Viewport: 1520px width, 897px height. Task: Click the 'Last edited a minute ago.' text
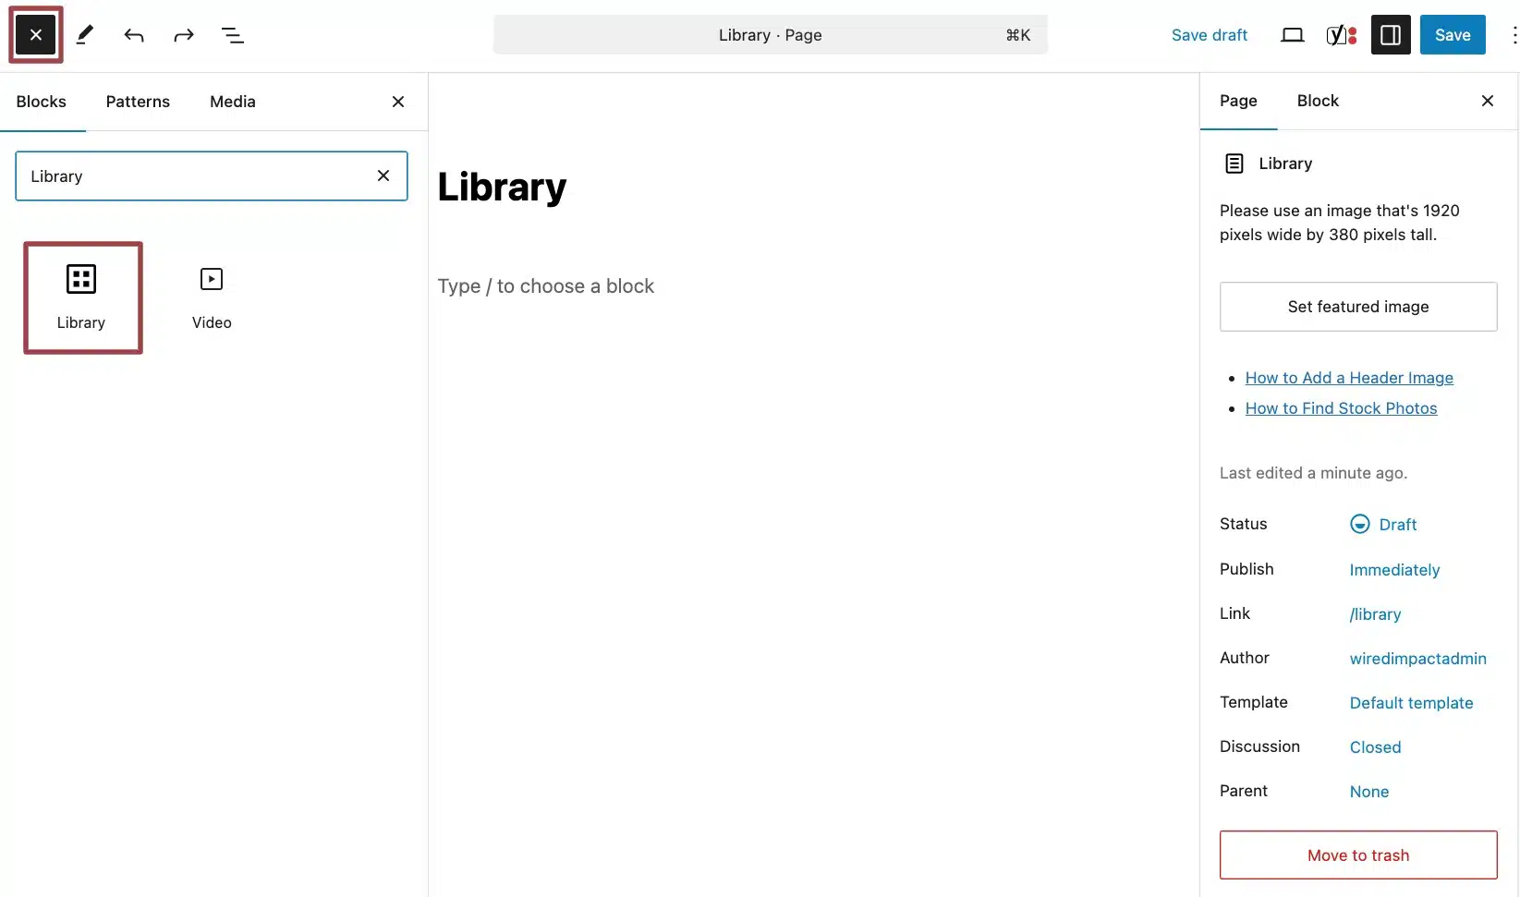tap(1313, 473)
